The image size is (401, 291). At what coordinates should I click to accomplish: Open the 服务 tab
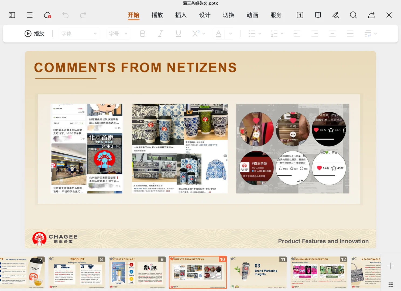click(x=276, y=15)
